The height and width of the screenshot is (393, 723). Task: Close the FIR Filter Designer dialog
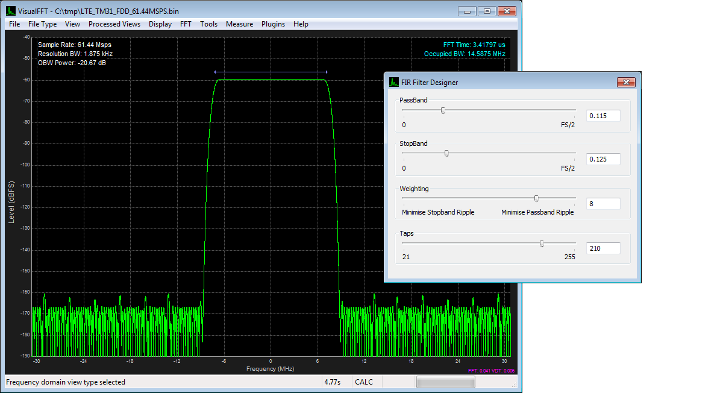click(626, 82)
